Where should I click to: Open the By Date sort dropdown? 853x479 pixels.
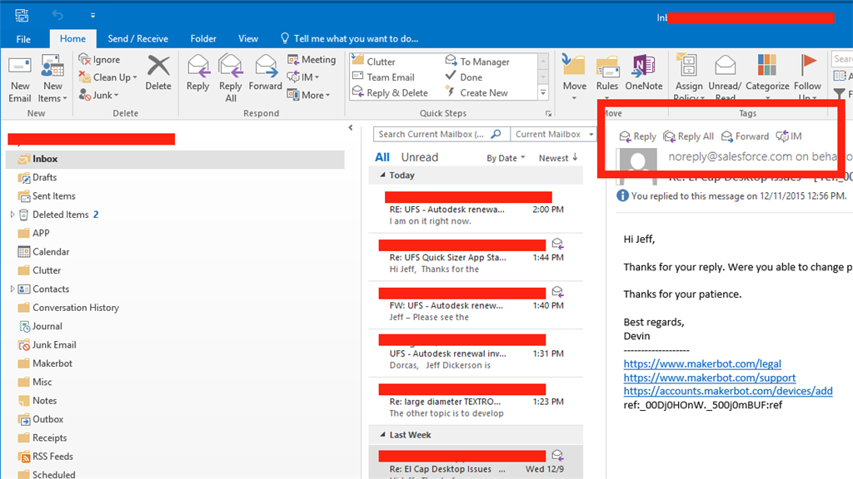[x=506, y=158]
